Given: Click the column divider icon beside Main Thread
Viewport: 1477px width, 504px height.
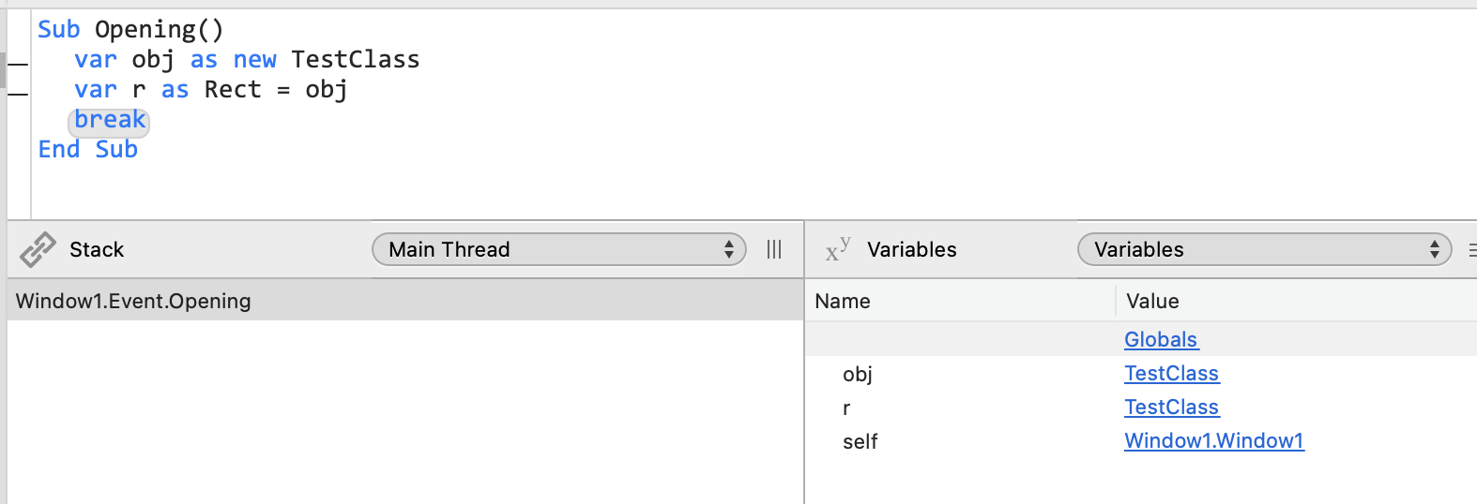Looking at the screenshot, I should click(774, 249).
